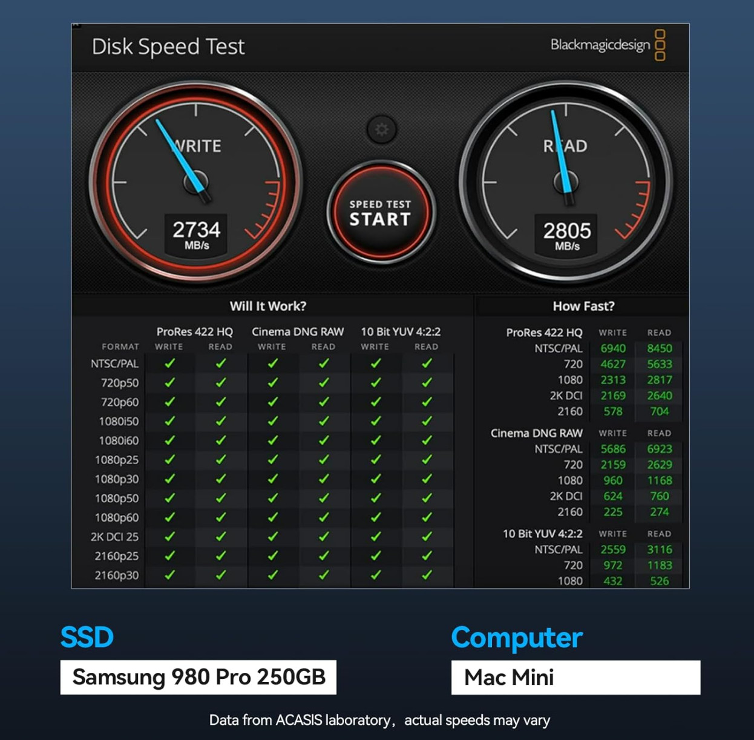Viewport: 754px width, 740px height.
Task: Click the How Fast? heading
Action: tap(583, 306)
